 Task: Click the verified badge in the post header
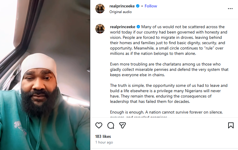coord(138,6)
